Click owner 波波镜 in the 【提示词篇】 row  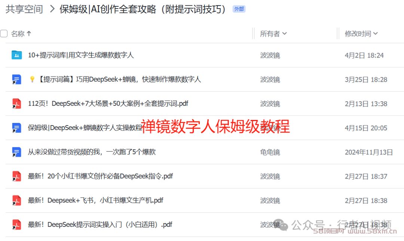(270, 80)
